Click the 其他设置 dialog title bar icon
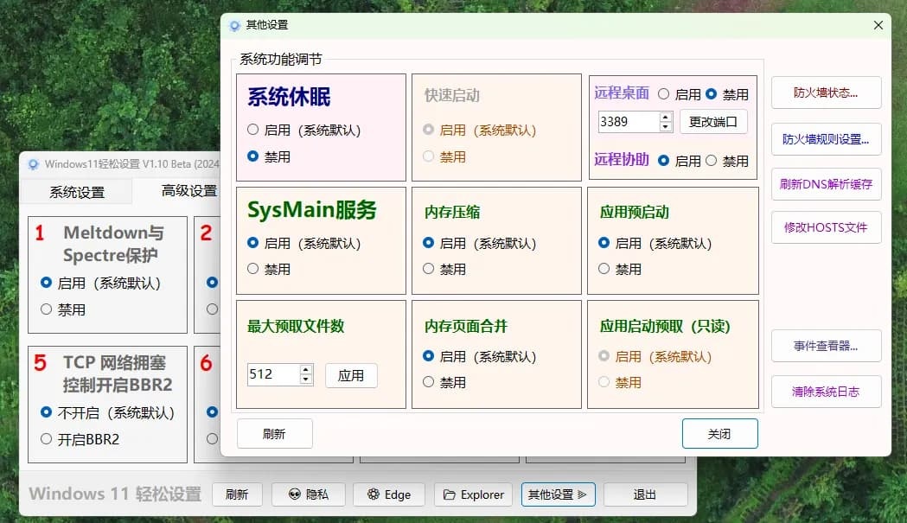Screen dimensions: 907x523 coord(233,25)
